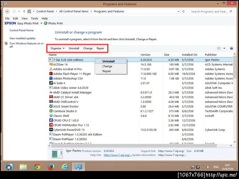Select Daum PotPlayer 1.5.36205 x64 Edition
The width and height of the screenshot is (239, 179).
141,134
